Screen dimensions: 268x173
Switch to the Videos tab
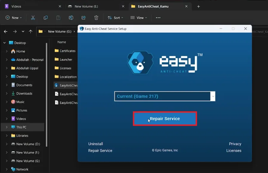click(x=33, y=6)
